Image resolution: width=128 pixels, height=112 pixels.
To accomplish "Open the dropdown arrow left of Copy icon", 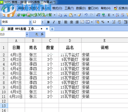I will coord(55,15).
